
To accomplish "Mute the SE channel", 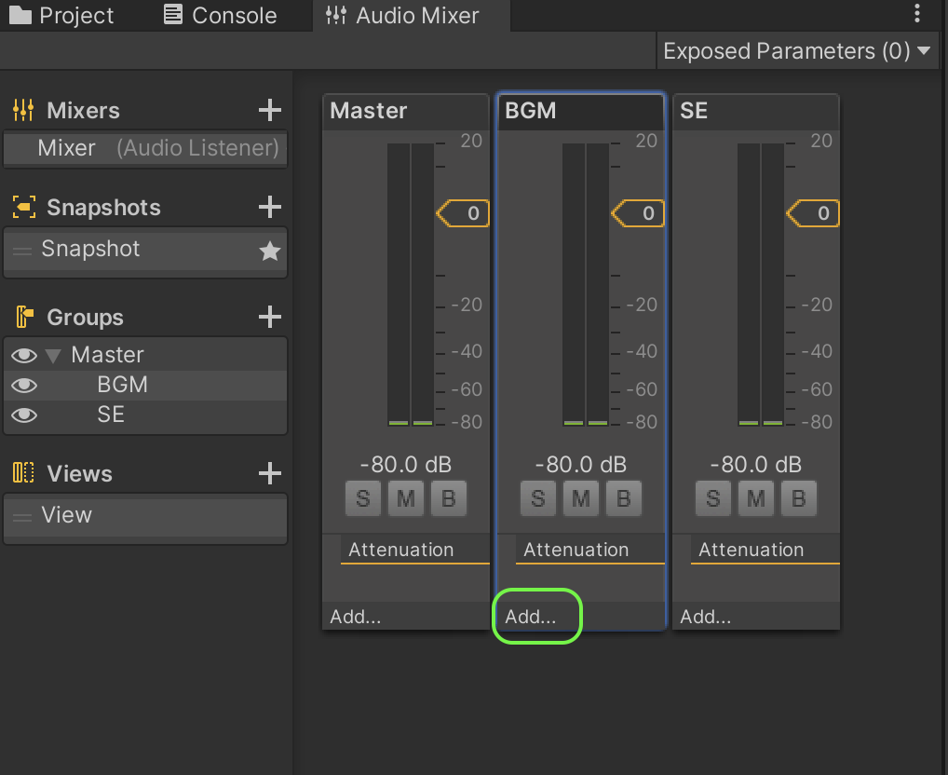I will click(x=756, y=498).
